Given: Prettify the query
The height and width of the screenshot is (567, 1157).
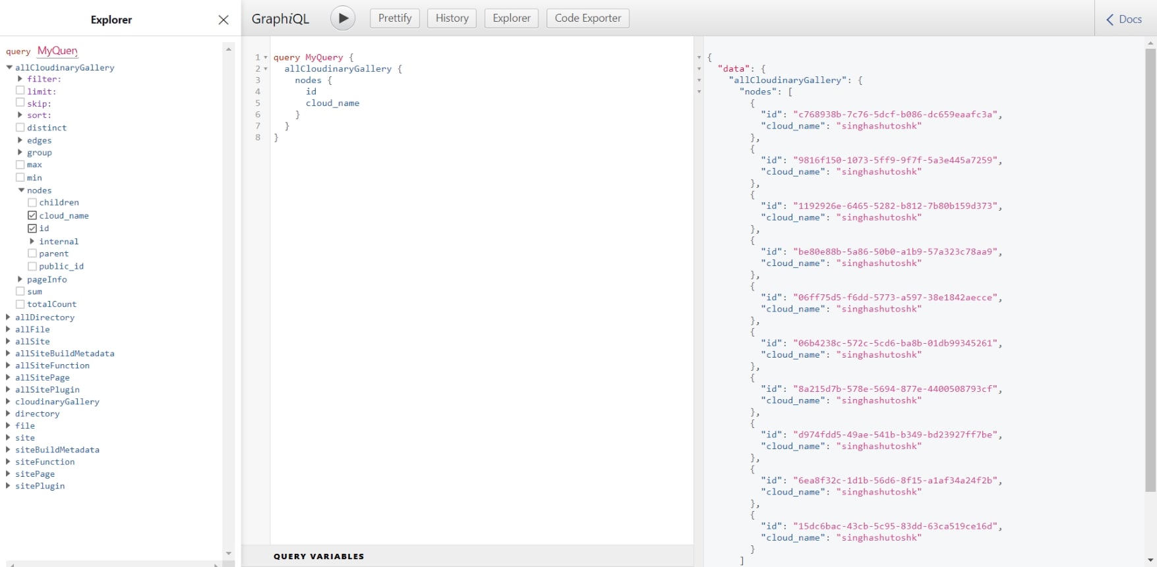Looking at the screenshot, I should [395, 18].
